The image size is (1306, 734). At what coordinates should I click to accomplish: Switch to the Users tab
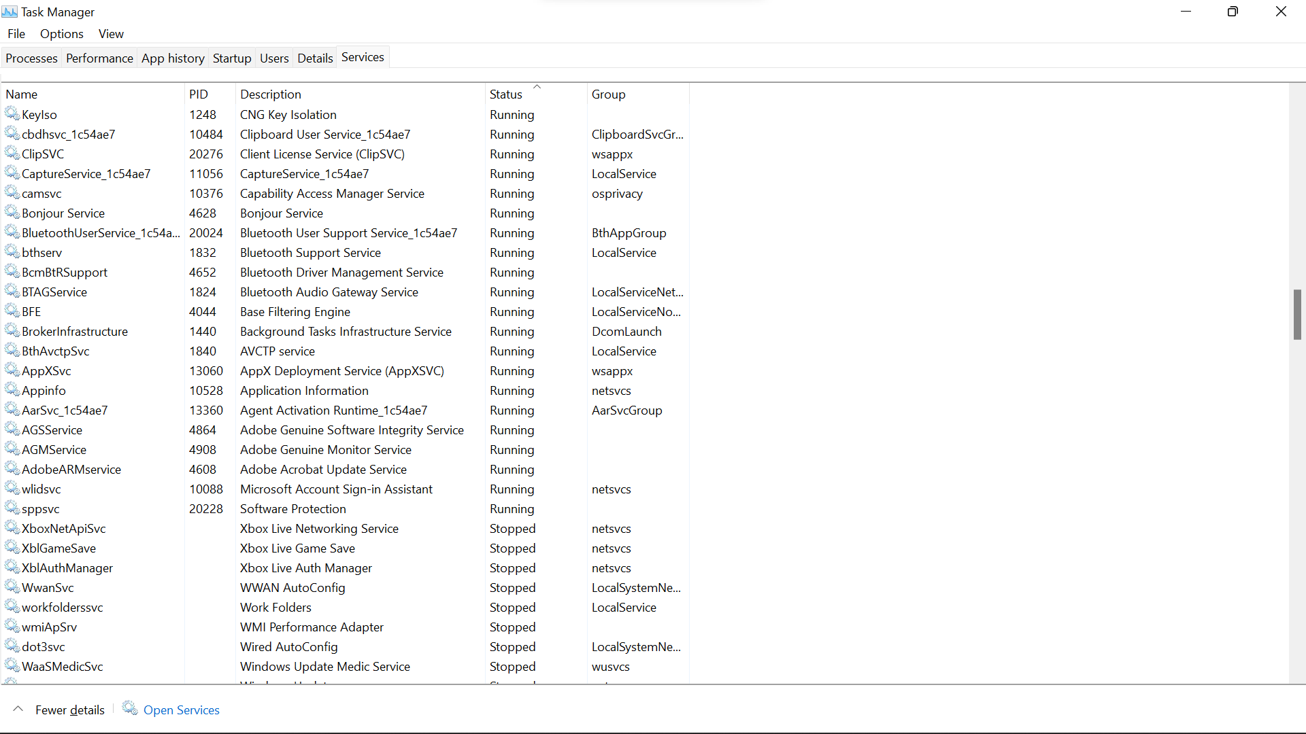click(x=274, y=58)
